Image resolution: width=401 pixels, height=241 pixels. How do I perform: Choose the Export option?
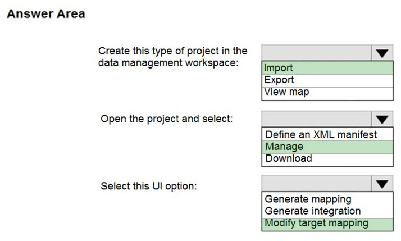pos(327,80)
